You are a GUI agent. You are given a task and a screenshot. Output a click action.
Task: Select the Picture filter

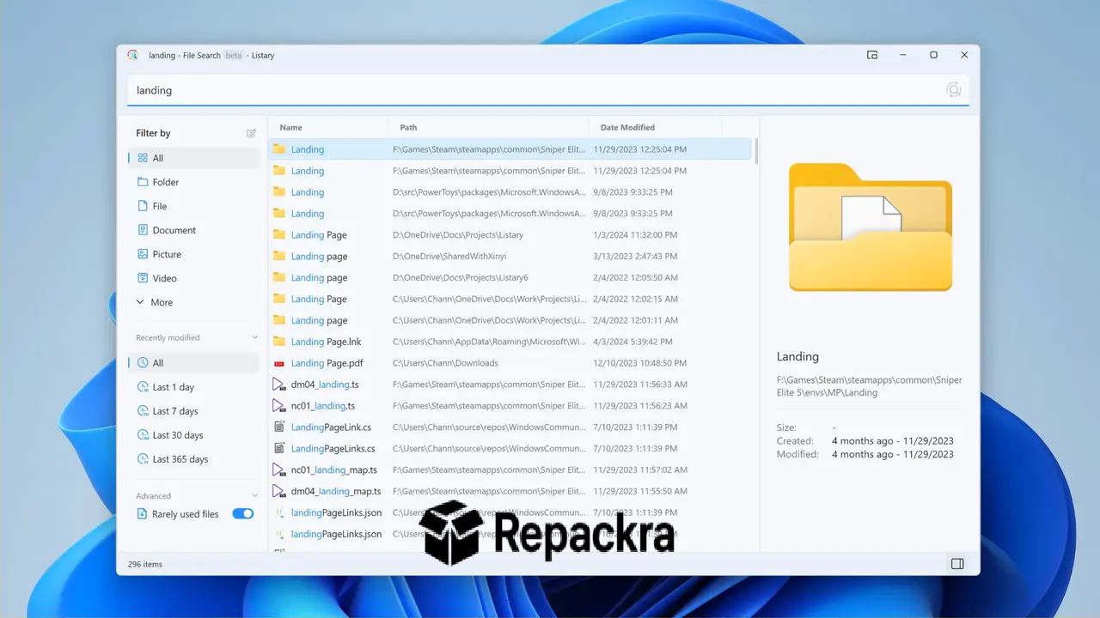coord(193,254)
